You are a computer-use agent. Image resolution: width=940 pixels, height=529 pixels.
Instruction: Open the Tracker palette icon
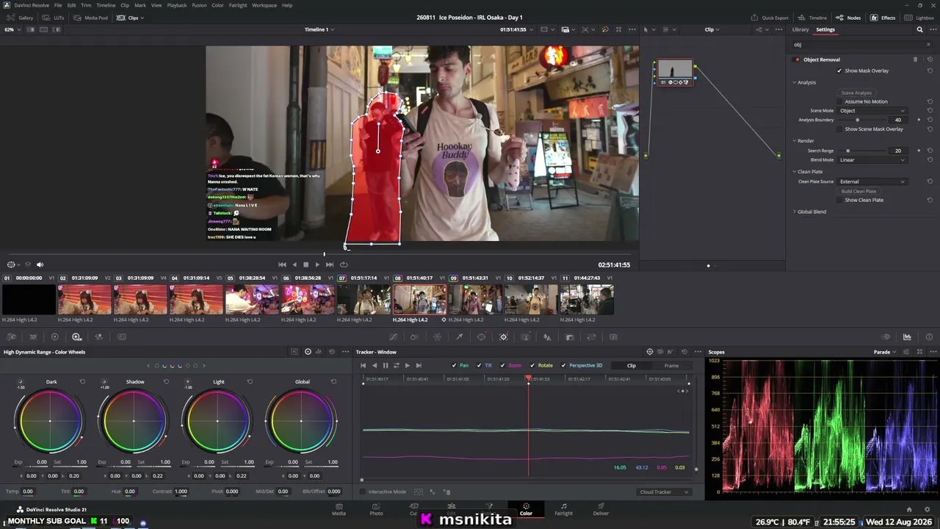click(x=503, y=337)
